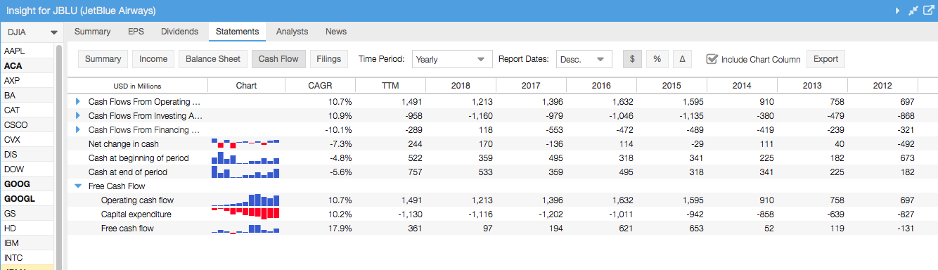The image size is (938, 270).
Task: Select GS in ticker list
Action: point(27,214)
